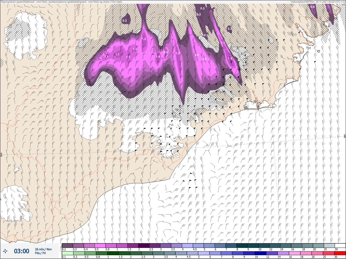Select the upper legend swatch starting at 0.2
This screenshot has height=259, width=346.
[x=67, y=245]
